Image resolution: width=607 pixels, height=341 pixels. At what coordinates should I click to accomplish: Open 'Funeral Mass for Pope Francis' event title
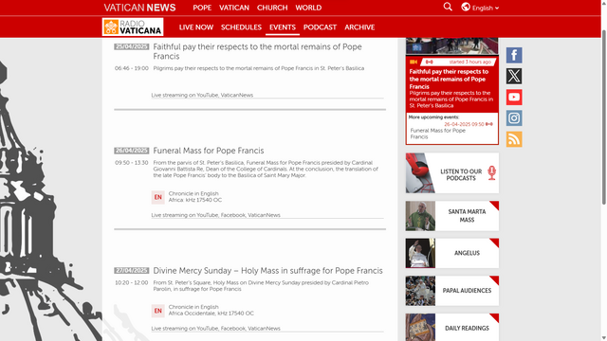pos(209,151)
